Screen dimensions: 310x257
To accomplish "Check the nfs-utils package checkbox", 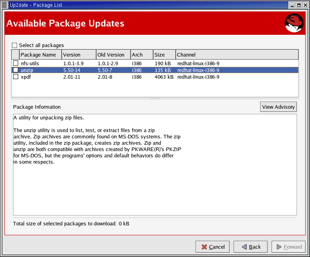I will pyautogui.click(x=15, y=63).
